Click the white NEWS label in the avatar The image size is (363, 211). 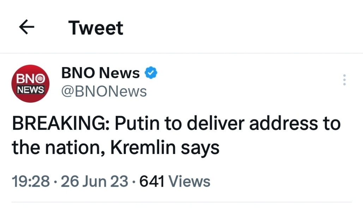tap(31, 89)
